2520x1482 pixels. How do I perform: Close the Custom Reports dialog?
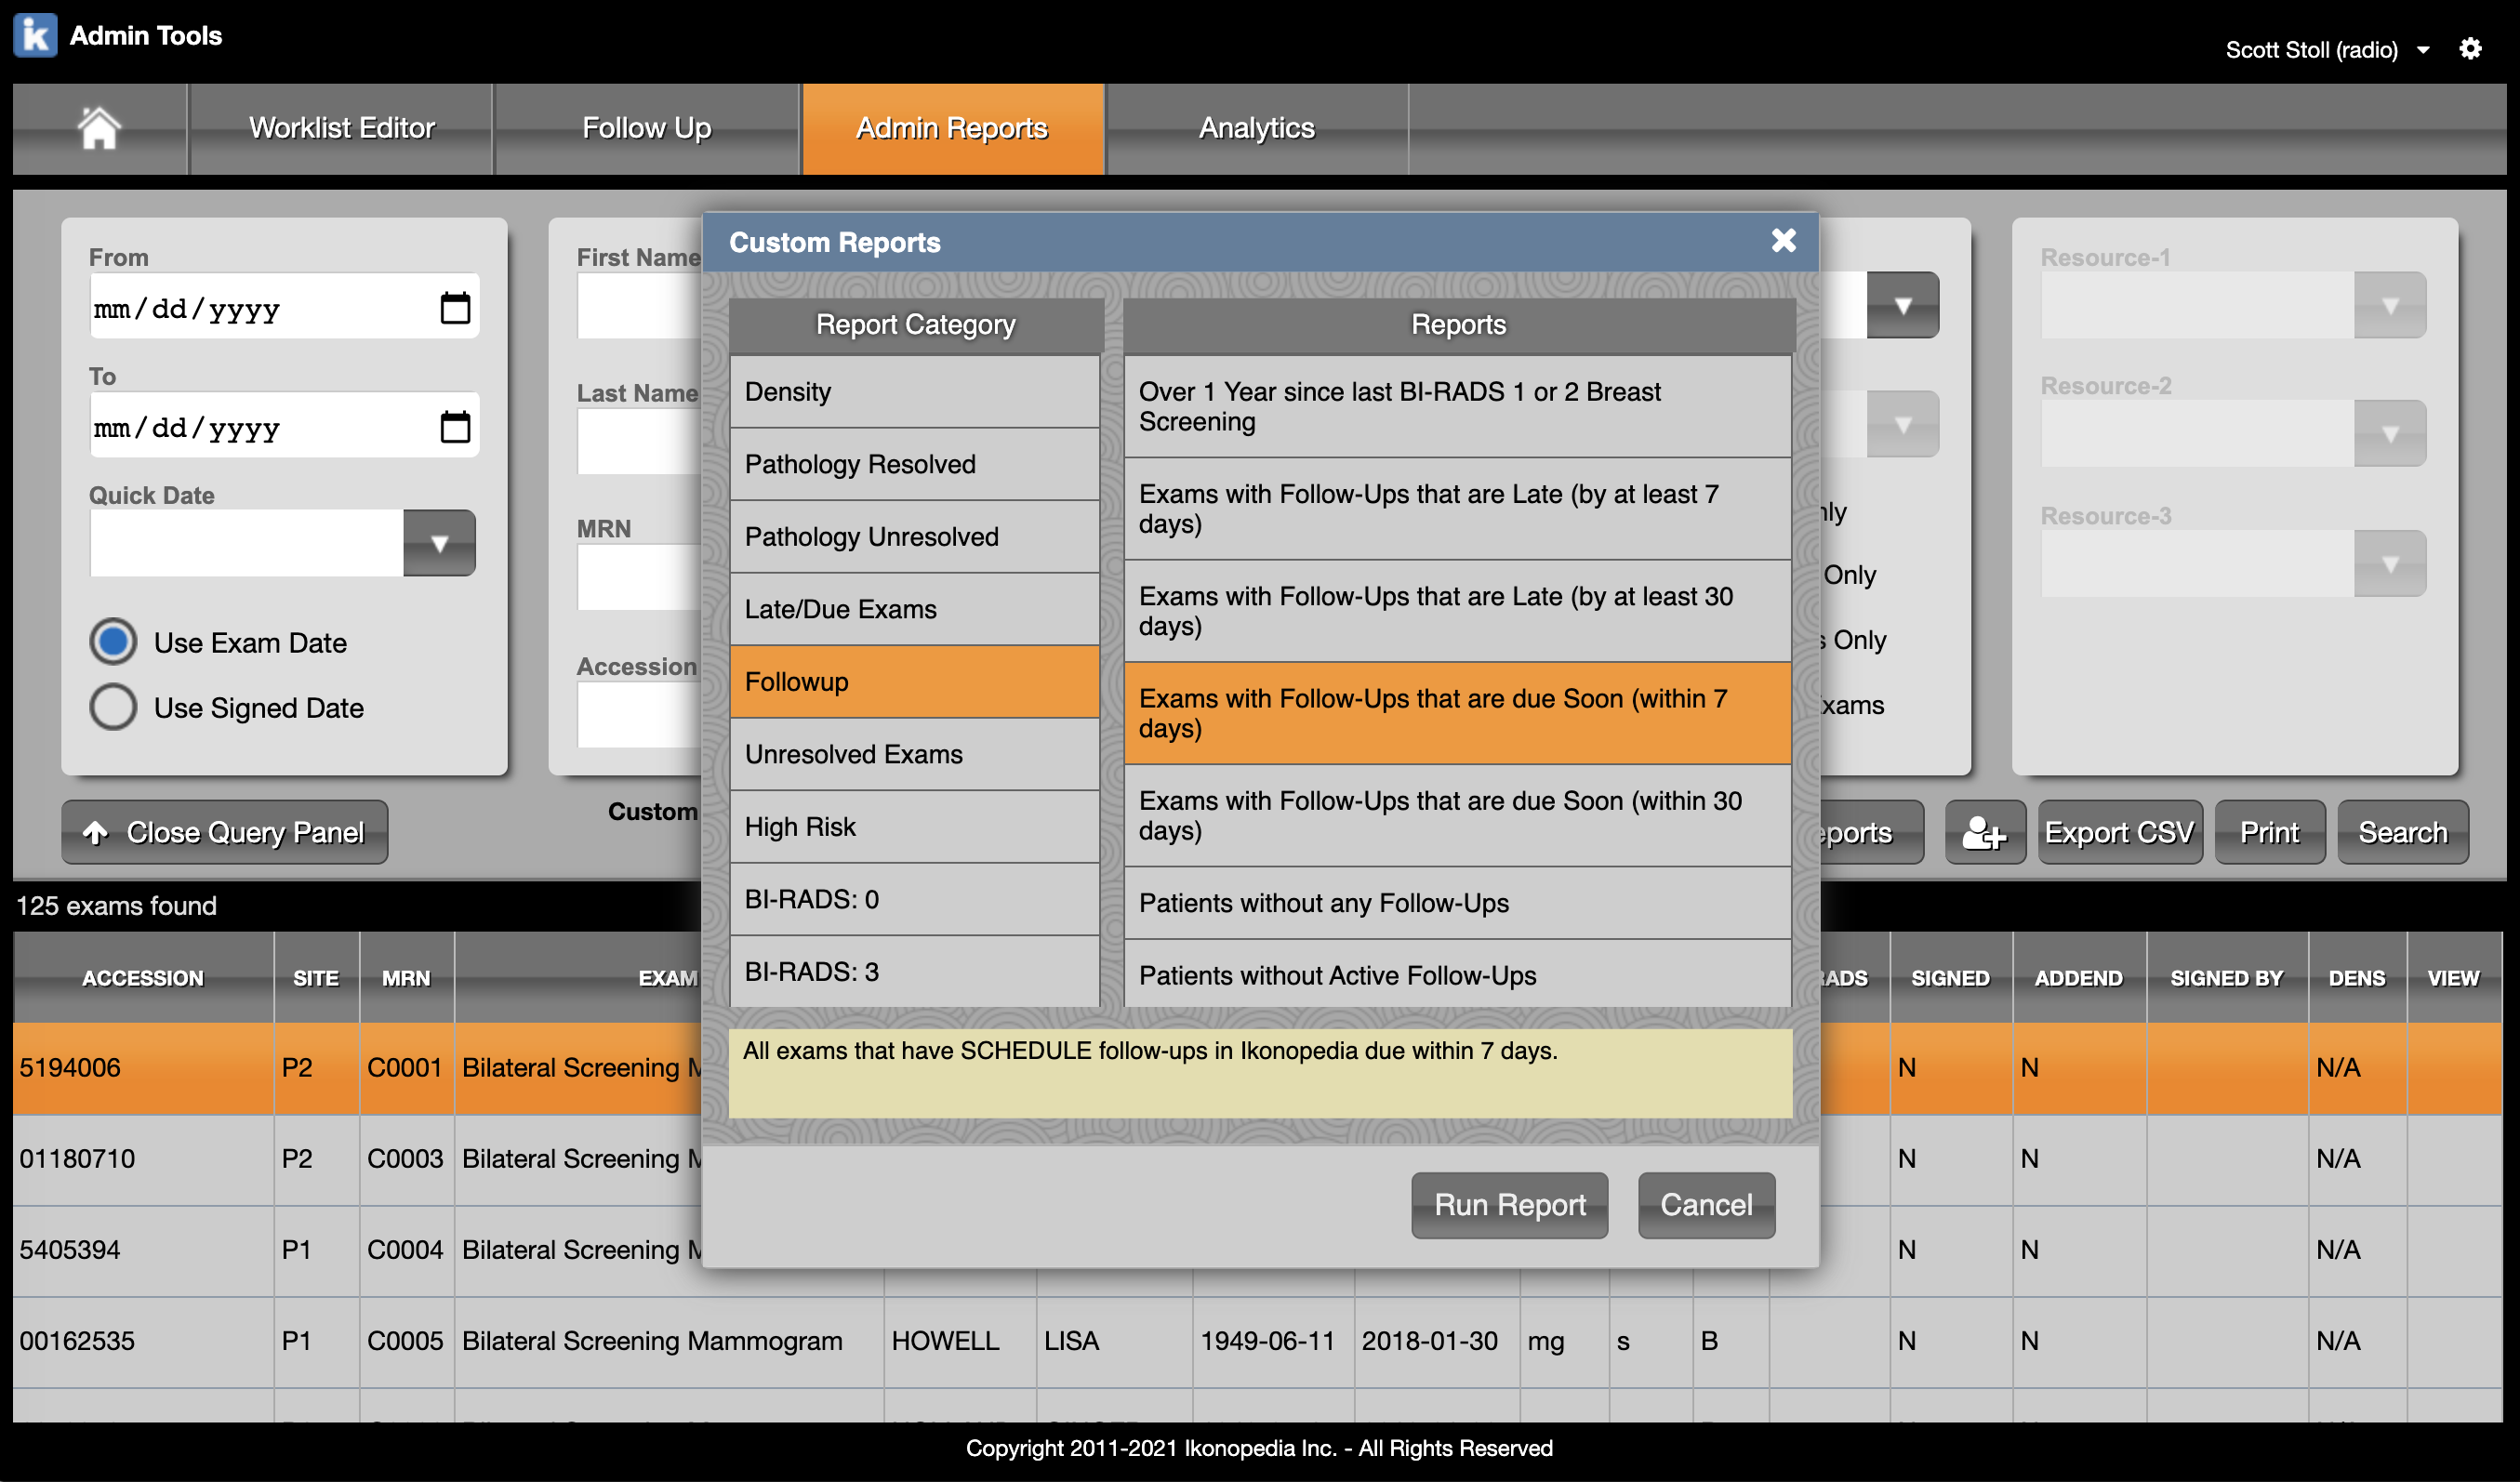[1783, 241]
